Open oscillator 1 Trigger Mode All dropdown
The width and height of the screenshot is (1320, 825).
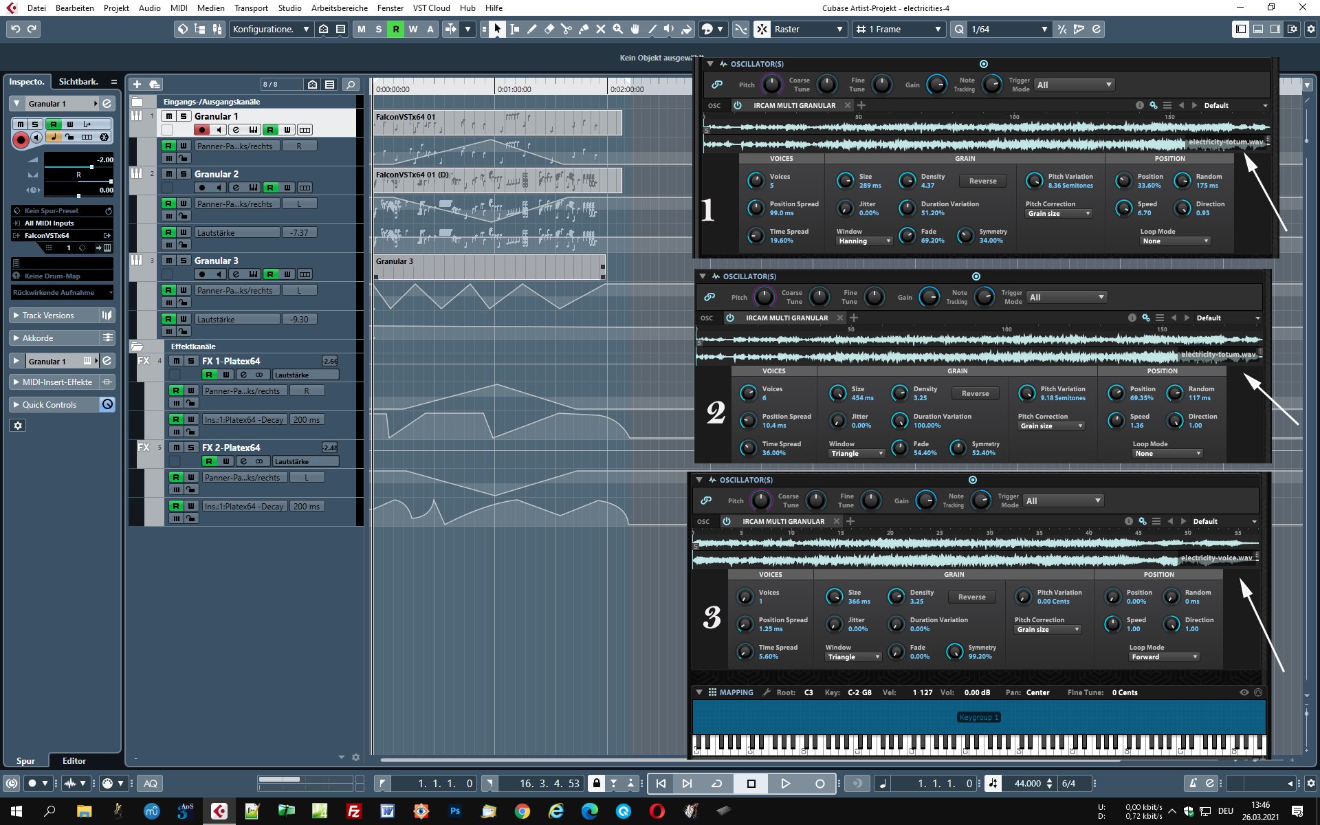[x=1074, y=85]
